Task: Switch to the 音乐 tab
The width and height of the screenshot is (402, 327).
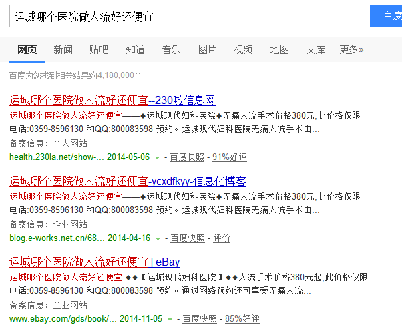Action: click(x=171, y=49)
